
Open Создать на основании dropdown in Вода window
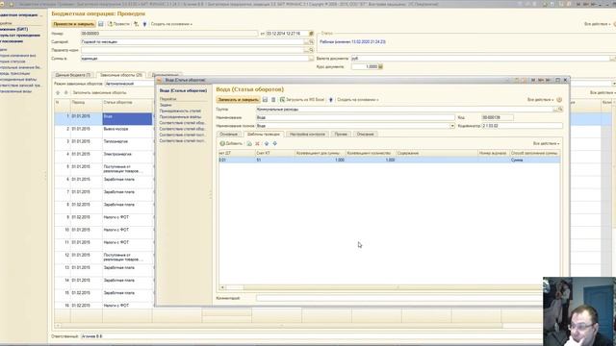[x=357, y=100]
